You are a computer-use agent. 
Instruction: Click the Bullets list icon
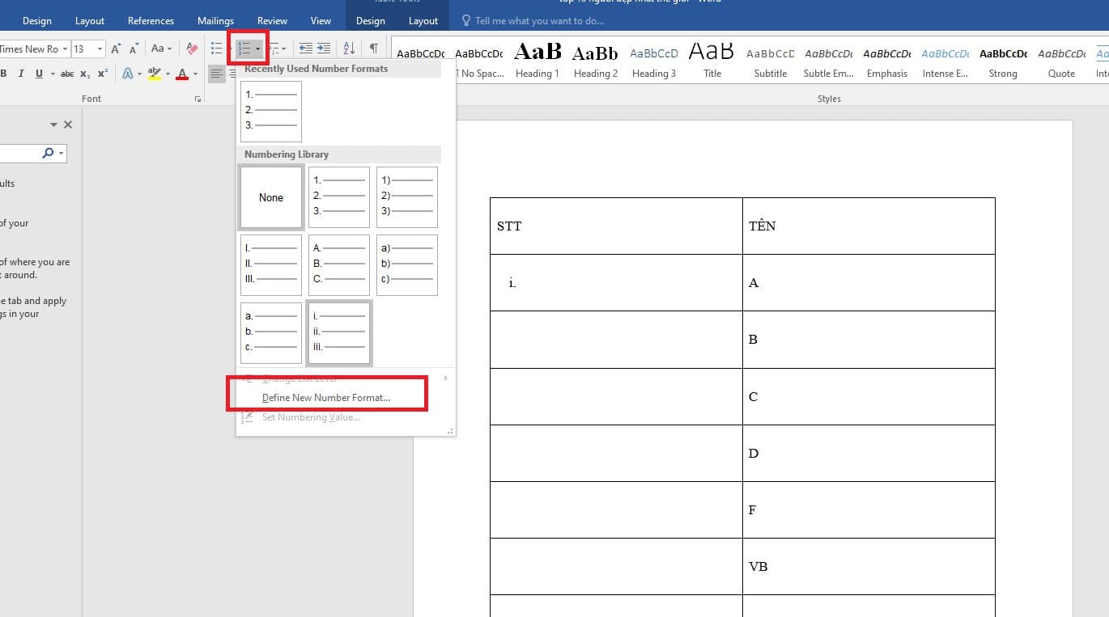(216, 49)
